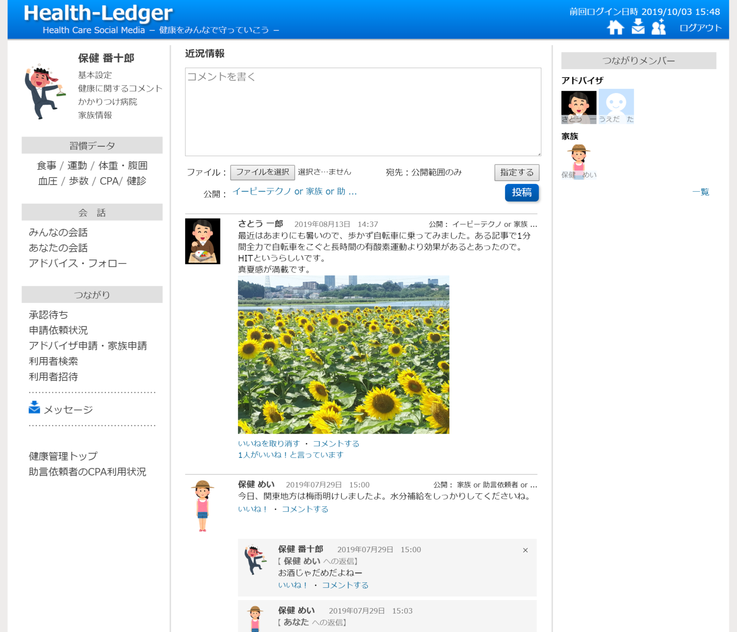Like 保健 めい's rainy season post

click(x=252, y=509)
